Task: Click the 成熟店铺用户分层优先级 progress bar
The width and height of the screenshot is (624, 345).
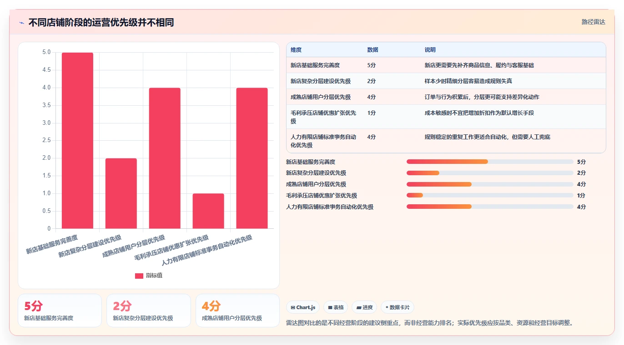Action: tap(490, 184)
